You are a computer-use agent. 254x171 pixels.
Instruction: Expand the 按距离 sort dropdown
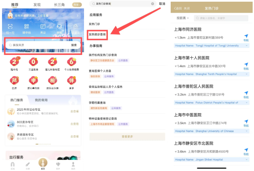183,18
